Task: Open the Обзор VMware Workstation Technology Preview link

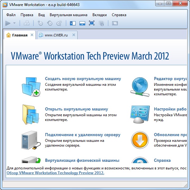Action: pos(55,173)
